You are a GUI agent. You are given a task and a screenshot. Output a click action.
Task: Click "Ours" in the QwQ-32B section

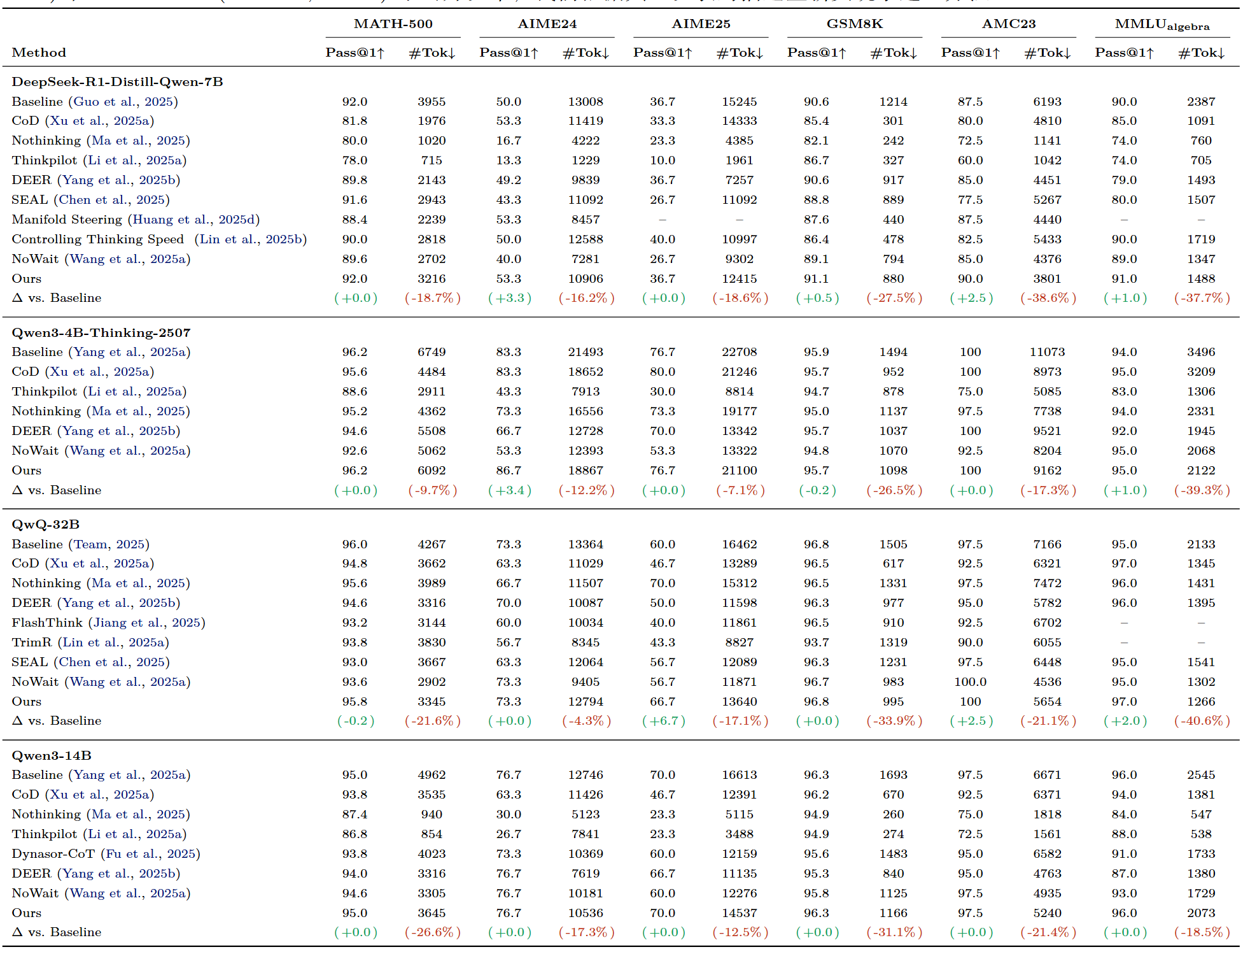26,701
